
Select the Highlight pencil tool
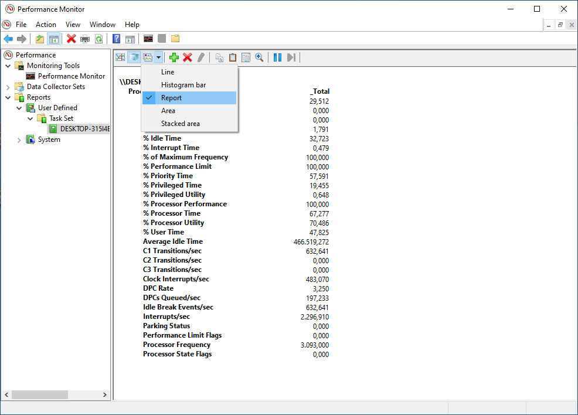point(200,57)
